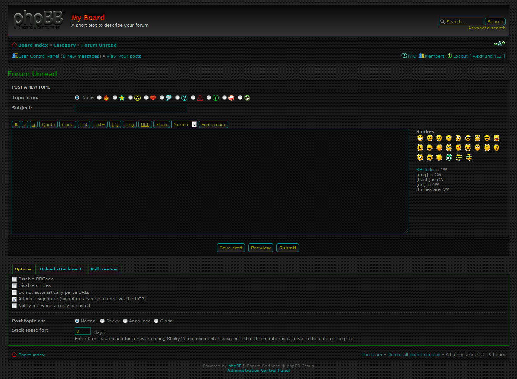The width and height of the screenshot is (517, 379).
Task: Click the Quote BBCode toolbar button
Action: [x=48, y=124]
